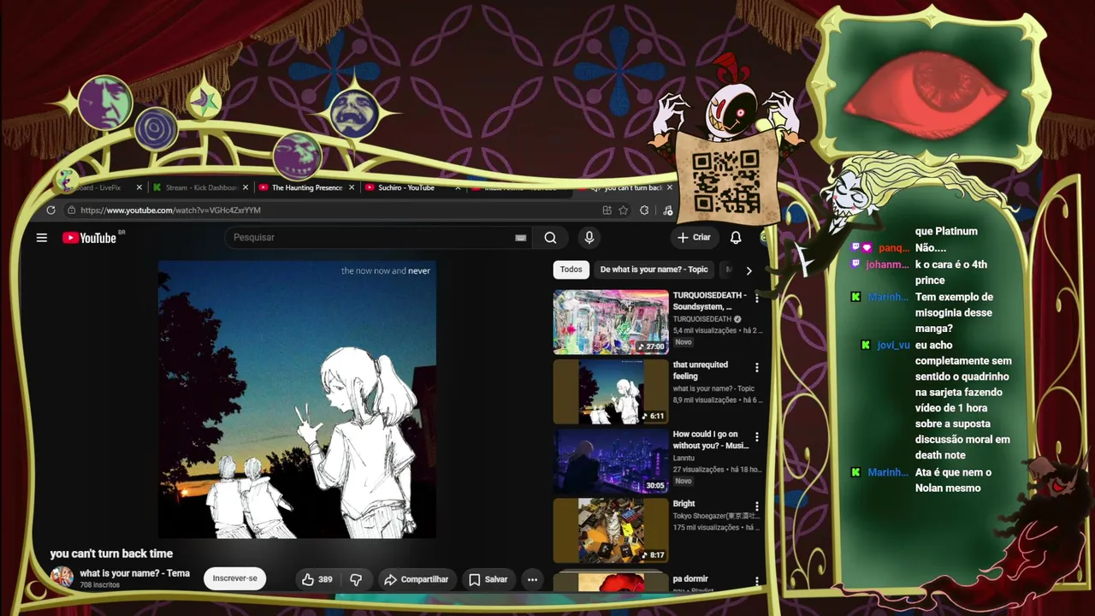The width and height of the screenshot is (1095, 616).
Task: Click the 'Bright' video title text
Action: click(x=684, y=504)
